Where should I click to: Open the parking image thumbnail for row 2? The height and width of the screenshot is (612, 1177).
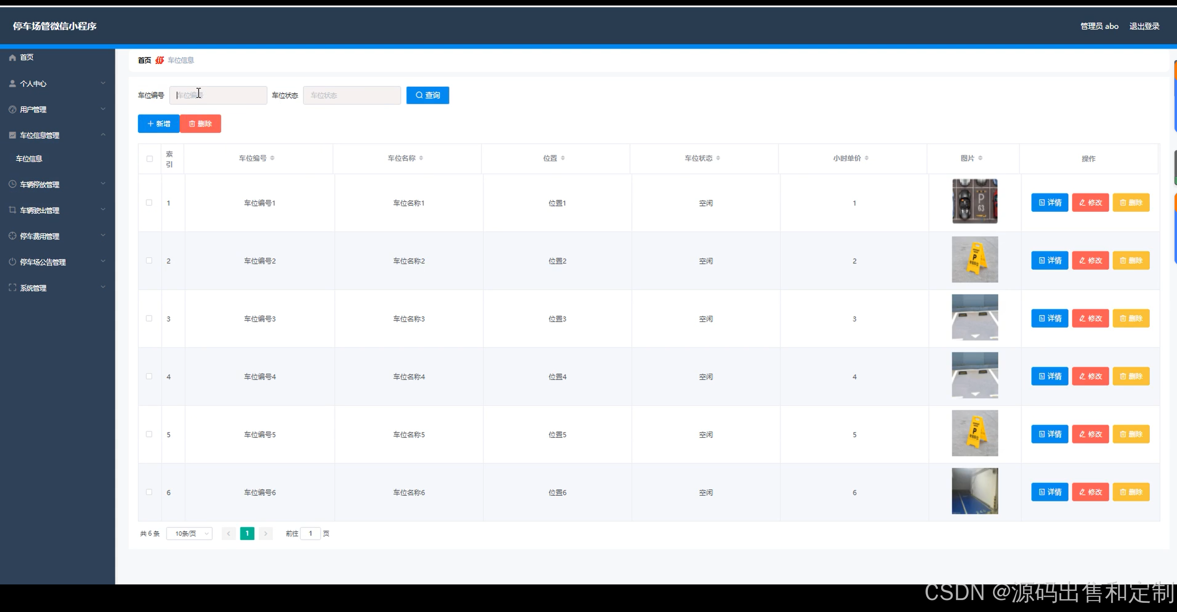tap(975, 260)
